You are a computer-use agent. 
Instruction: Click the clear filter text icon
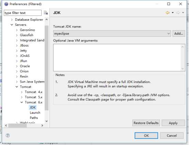[x=46, y=13]
